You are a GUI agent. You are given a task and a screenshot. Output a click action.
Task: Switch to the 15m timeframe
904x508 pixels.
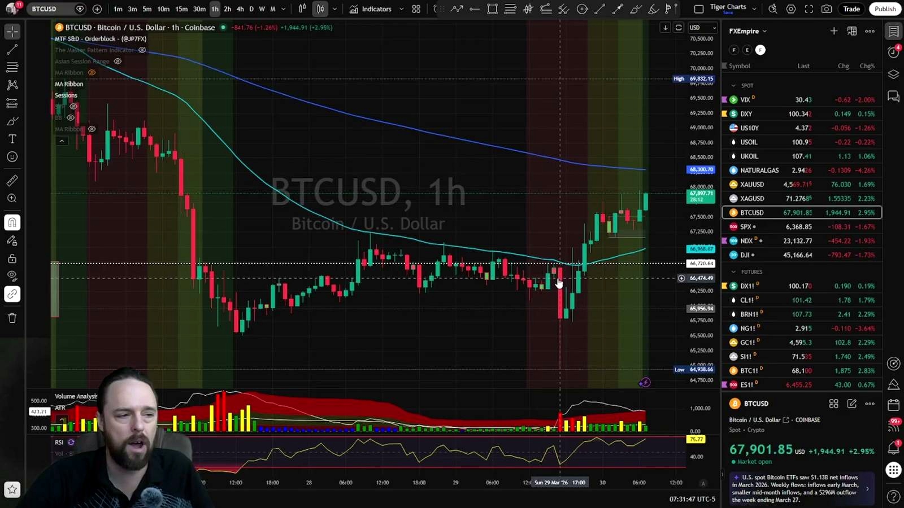[x=181, y=9]
